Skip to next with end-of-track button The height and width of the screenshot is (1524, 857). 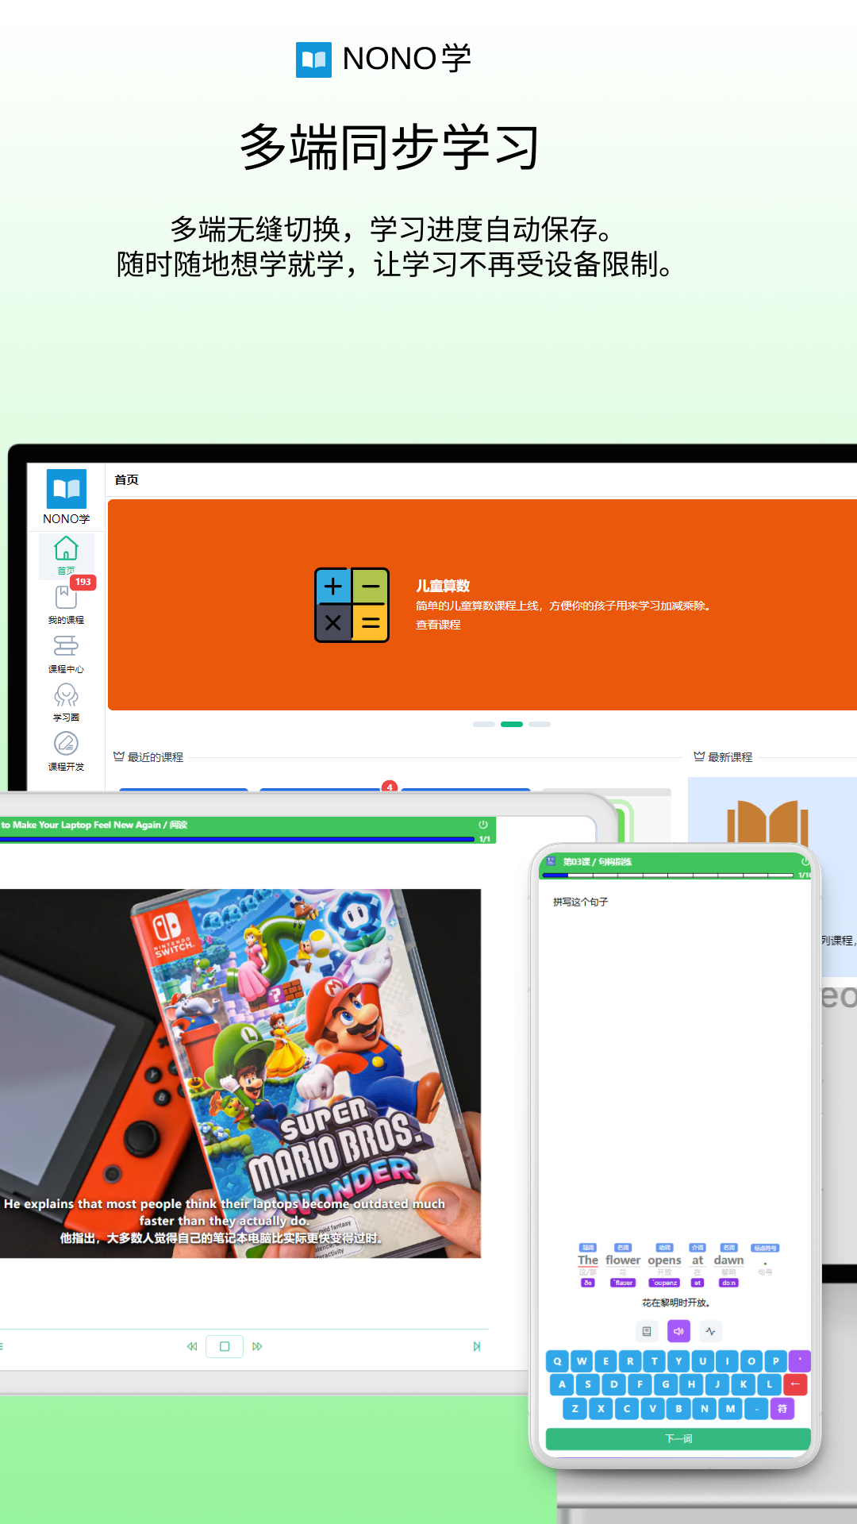(477, 1346)
